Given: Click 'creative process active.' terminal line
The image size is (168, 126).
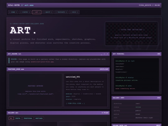Looking at the screenshot, I should [x=127, y=80].
